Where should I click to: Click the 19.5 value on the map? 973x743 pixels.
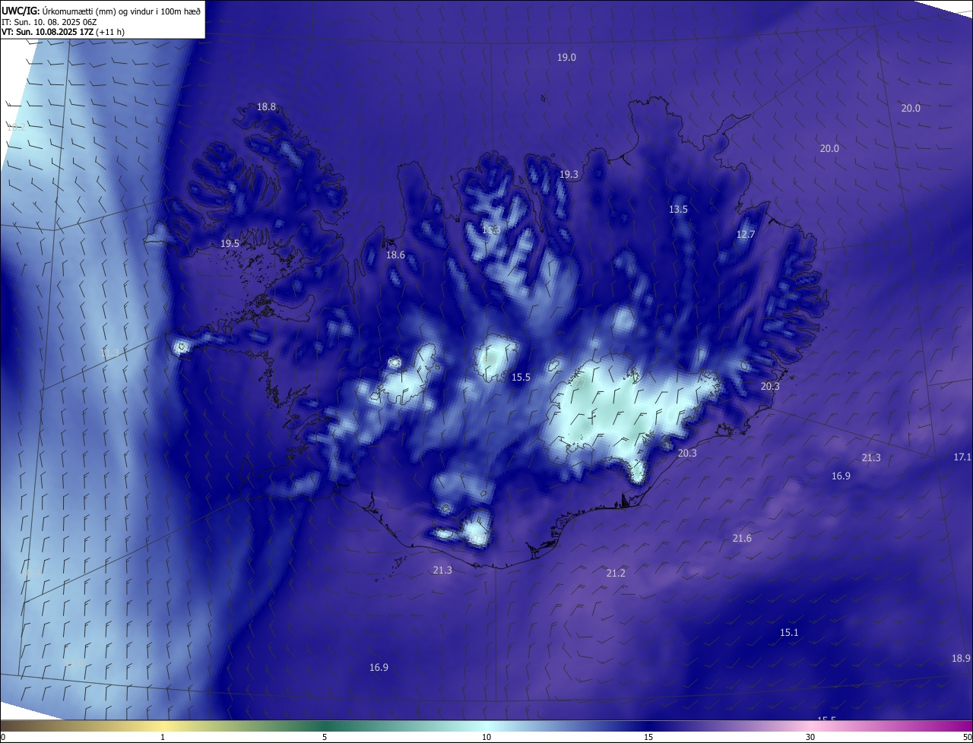coord(230,244)
